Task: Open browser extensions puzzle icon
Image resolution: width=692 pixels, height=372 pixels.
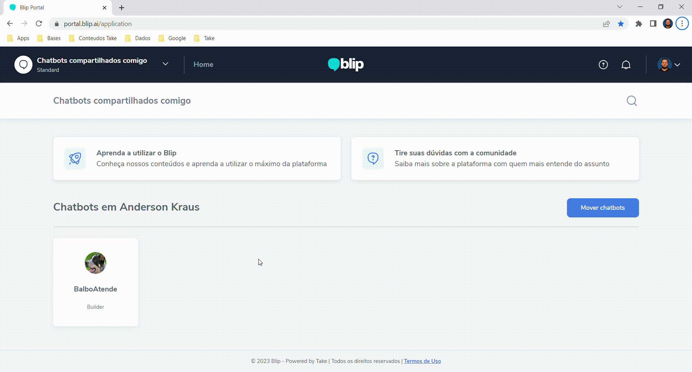Action: pyautogui.click(x=639, y=24)
